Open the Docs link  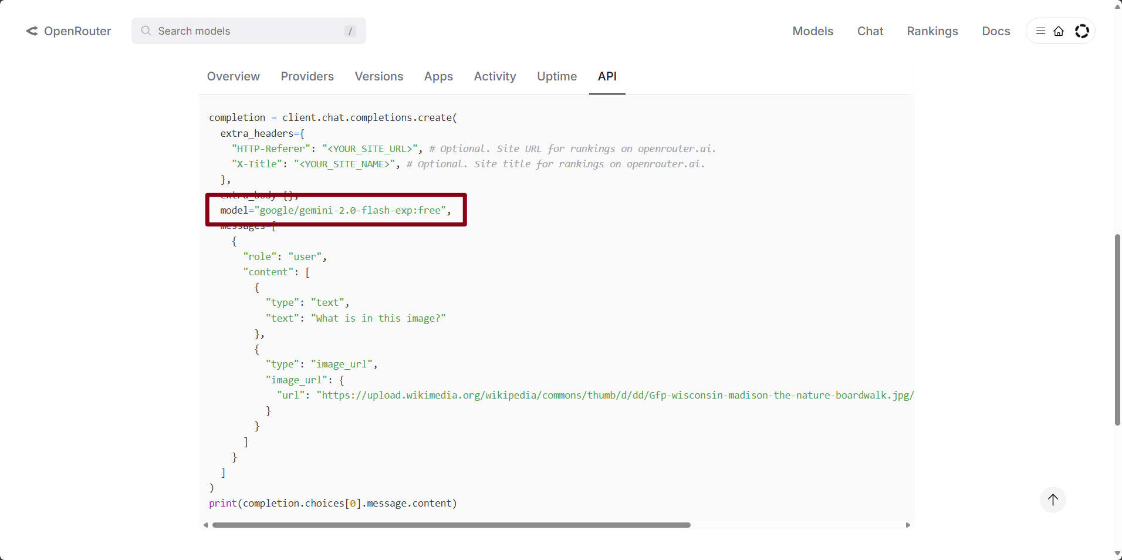coord(996,31)
